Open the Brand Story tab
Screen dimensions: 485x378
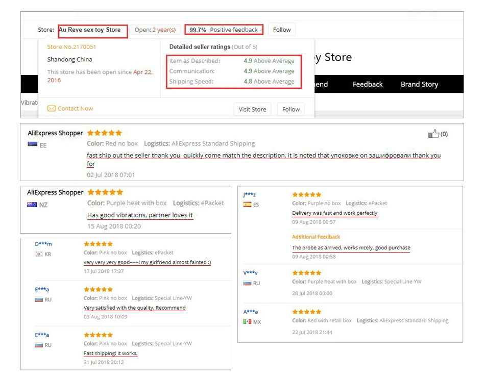click(420, 84)
